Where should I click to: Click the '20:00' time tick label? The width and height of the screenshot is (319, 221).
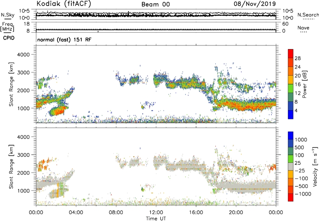(x=236, y=213)
